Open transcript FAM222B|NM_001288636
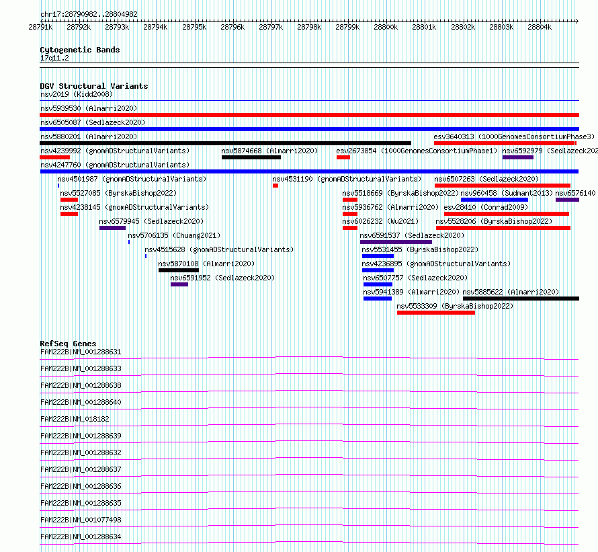The image size is (598, 552). point(81,486)
